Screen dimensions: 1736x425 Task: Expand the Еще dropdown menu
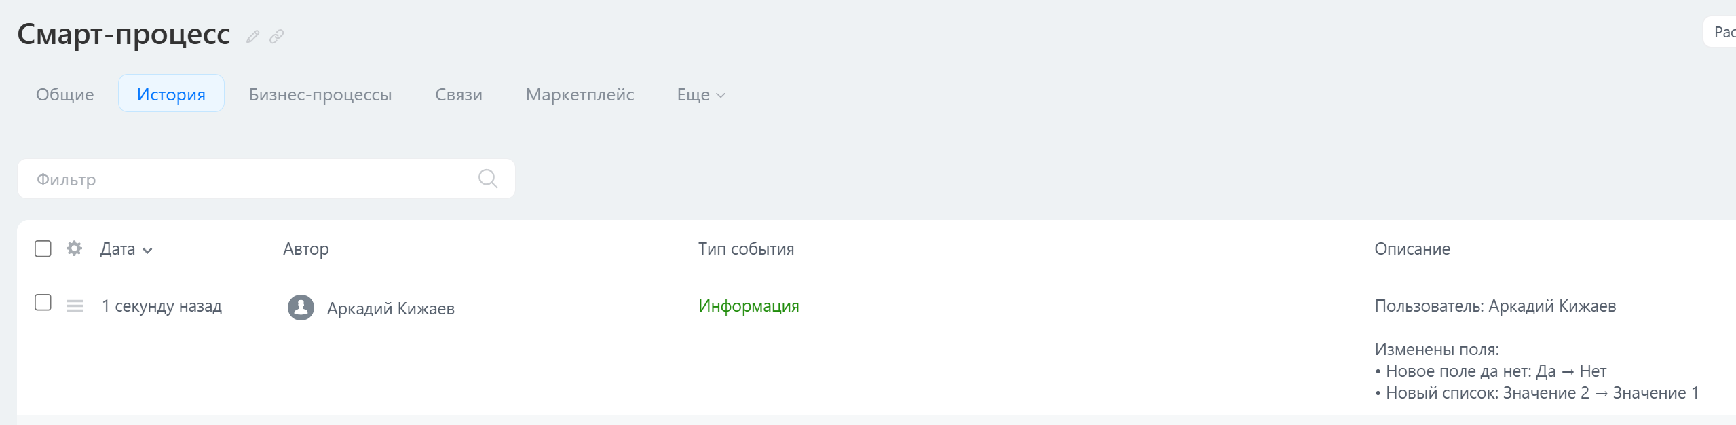[701, 94]
